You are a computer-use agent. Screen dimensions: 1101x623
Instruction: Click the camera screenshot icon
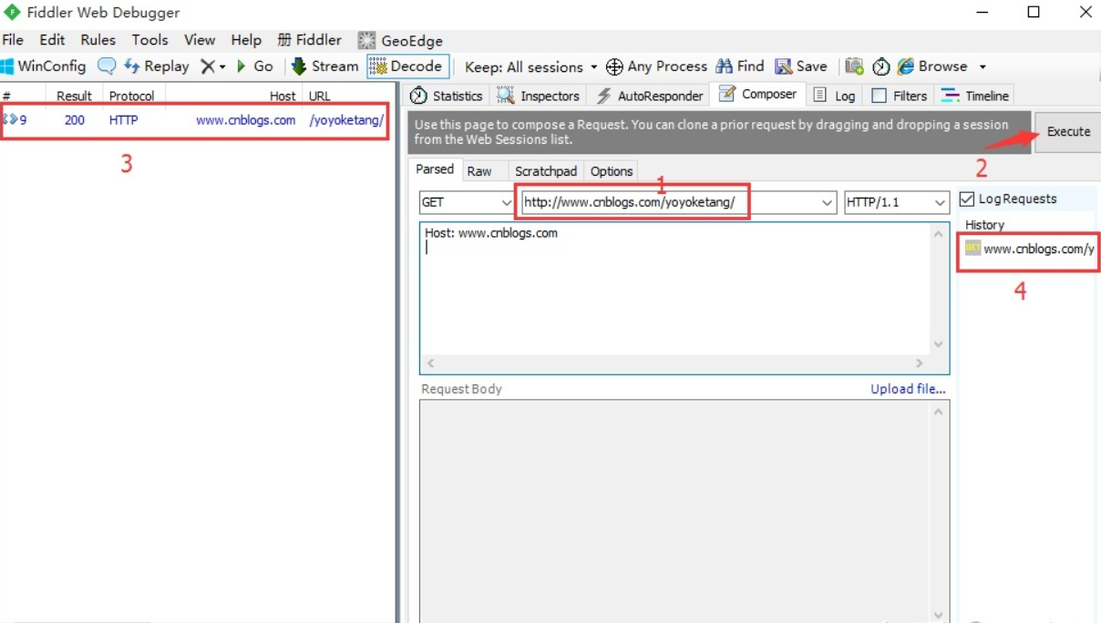coord(854,66)
